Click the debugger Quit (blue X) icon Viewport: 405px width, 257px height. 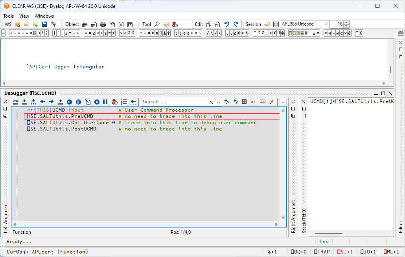(x=97, y=102)
